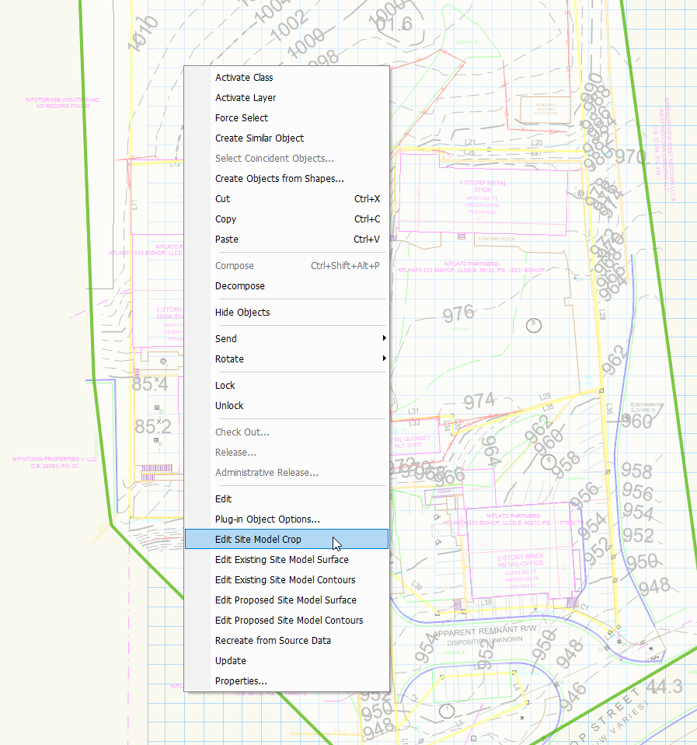Open Plug-in Object Options dialog

267,519
